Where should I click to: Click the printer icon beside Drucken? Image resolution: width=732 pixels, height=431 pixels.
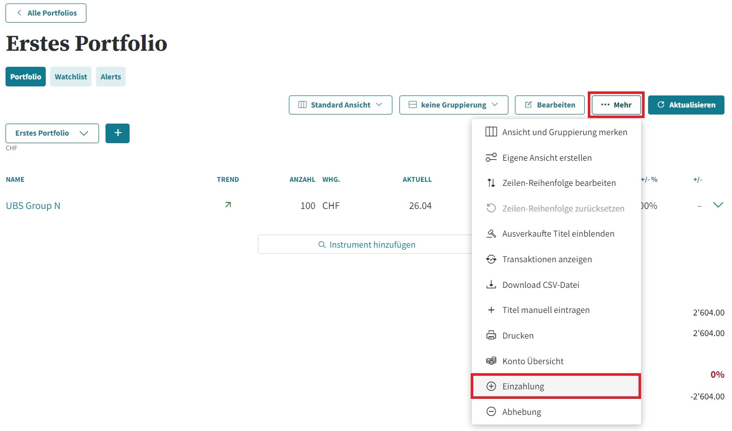491,336
